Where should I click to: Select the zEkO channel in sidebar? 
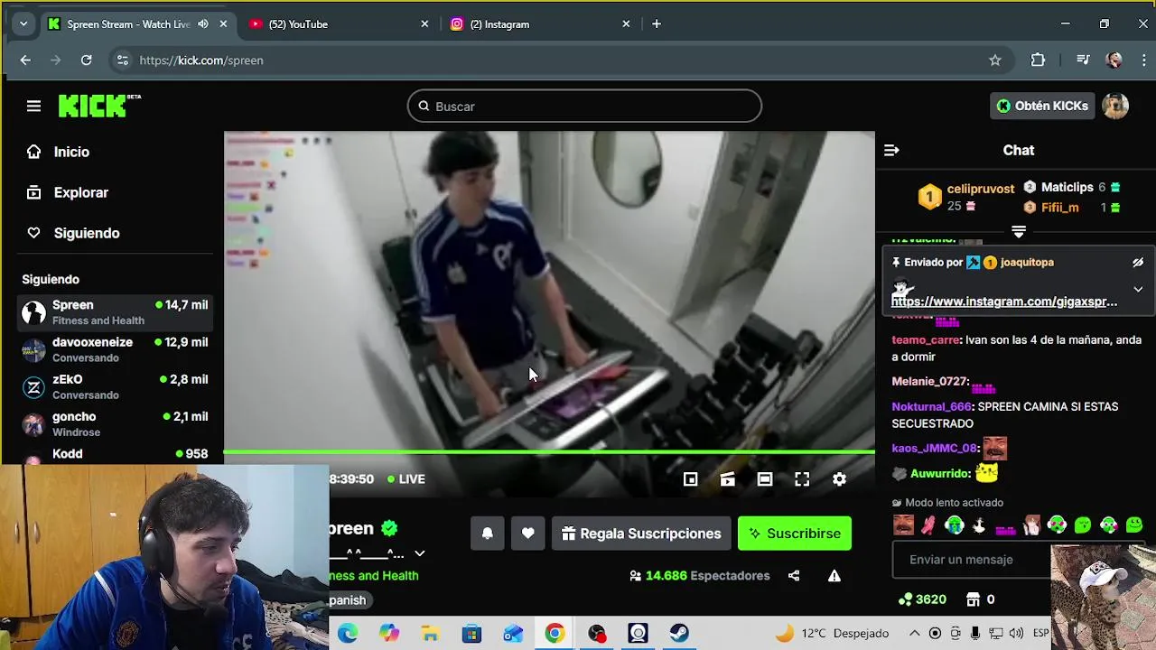click(116, 386)
